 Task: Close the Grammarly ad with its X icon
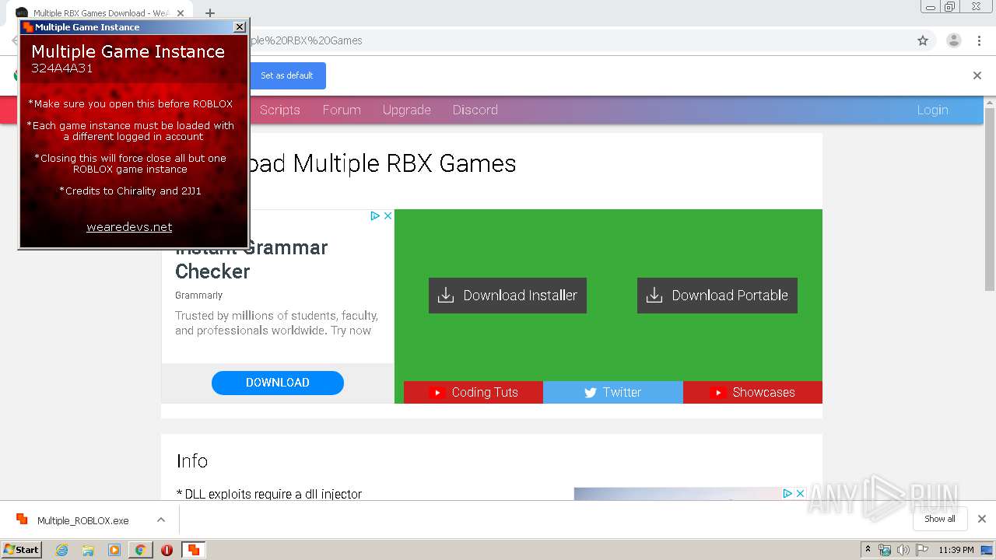click(388, 215)
